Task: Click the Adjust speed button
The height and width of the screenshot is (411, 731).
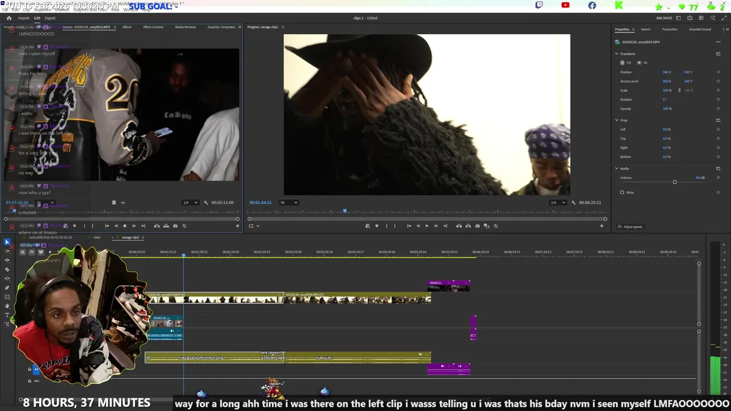Action: tap(630, 227)
